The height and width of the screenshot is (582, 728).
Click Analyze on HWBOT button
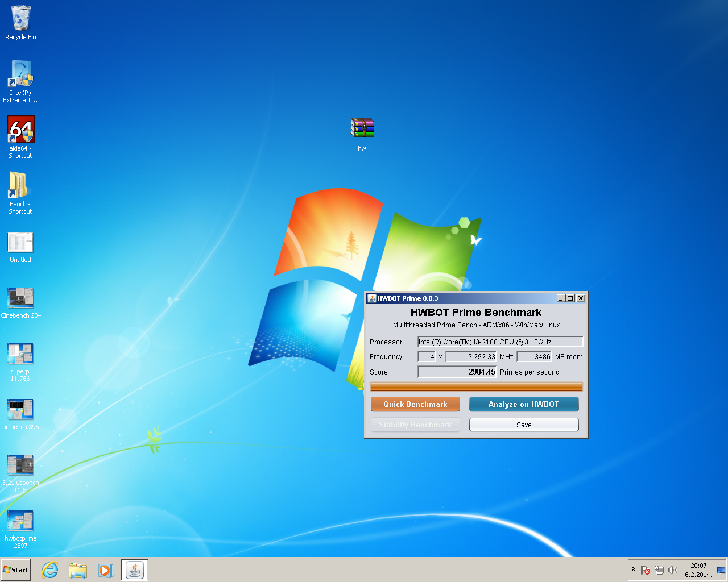click(524, 404)
